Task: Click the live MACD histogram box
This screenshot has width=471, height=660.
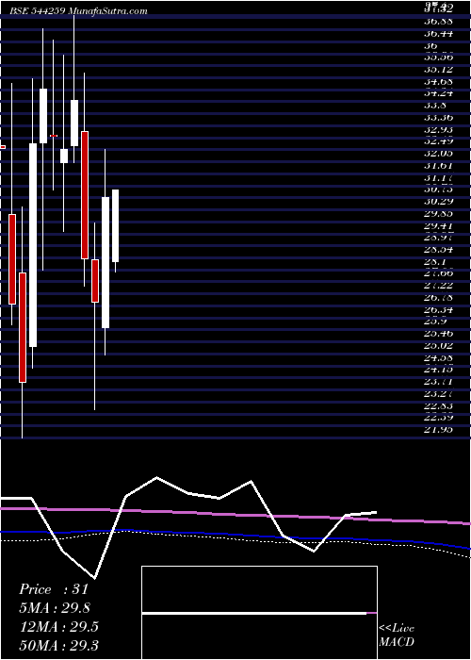Action: click(259, 613)
